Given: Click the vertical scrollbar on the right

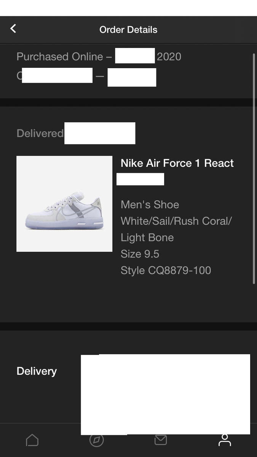Looking at the screenshot, I should [254, 168].
